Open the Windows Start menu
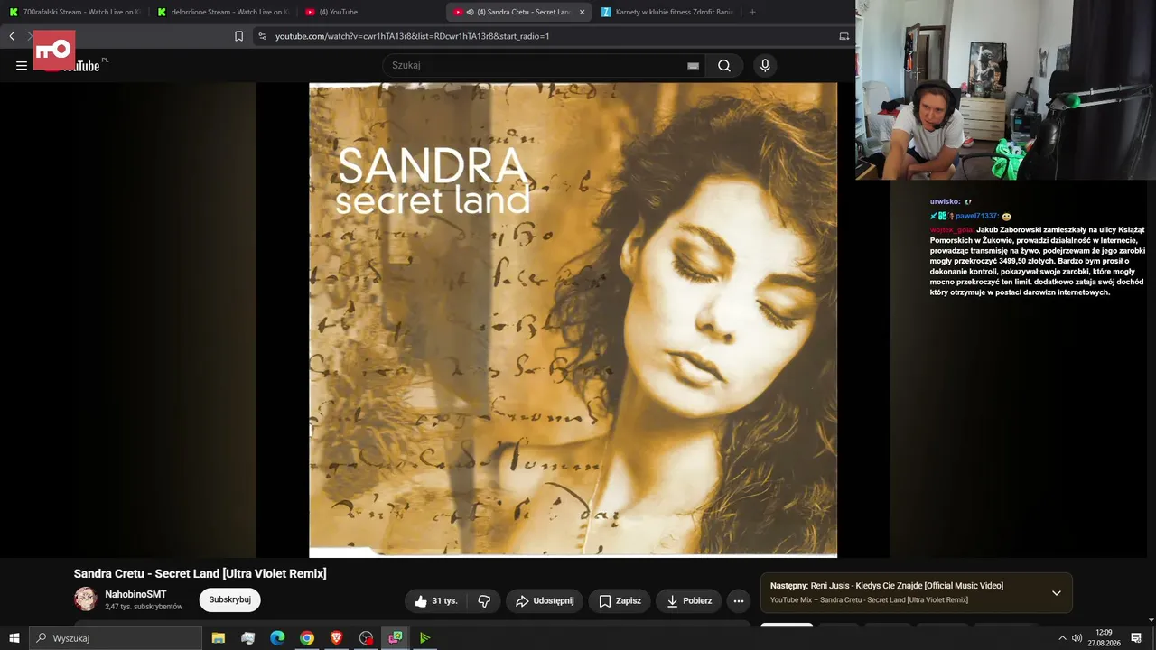This screenshot has height=650, width=1156. (14, 638)
